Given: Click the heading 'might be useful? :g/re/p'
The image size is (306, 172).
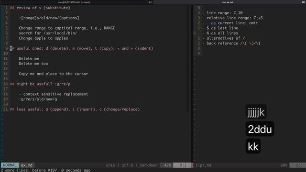Looking at the screenshot, I should pos(40,84).
